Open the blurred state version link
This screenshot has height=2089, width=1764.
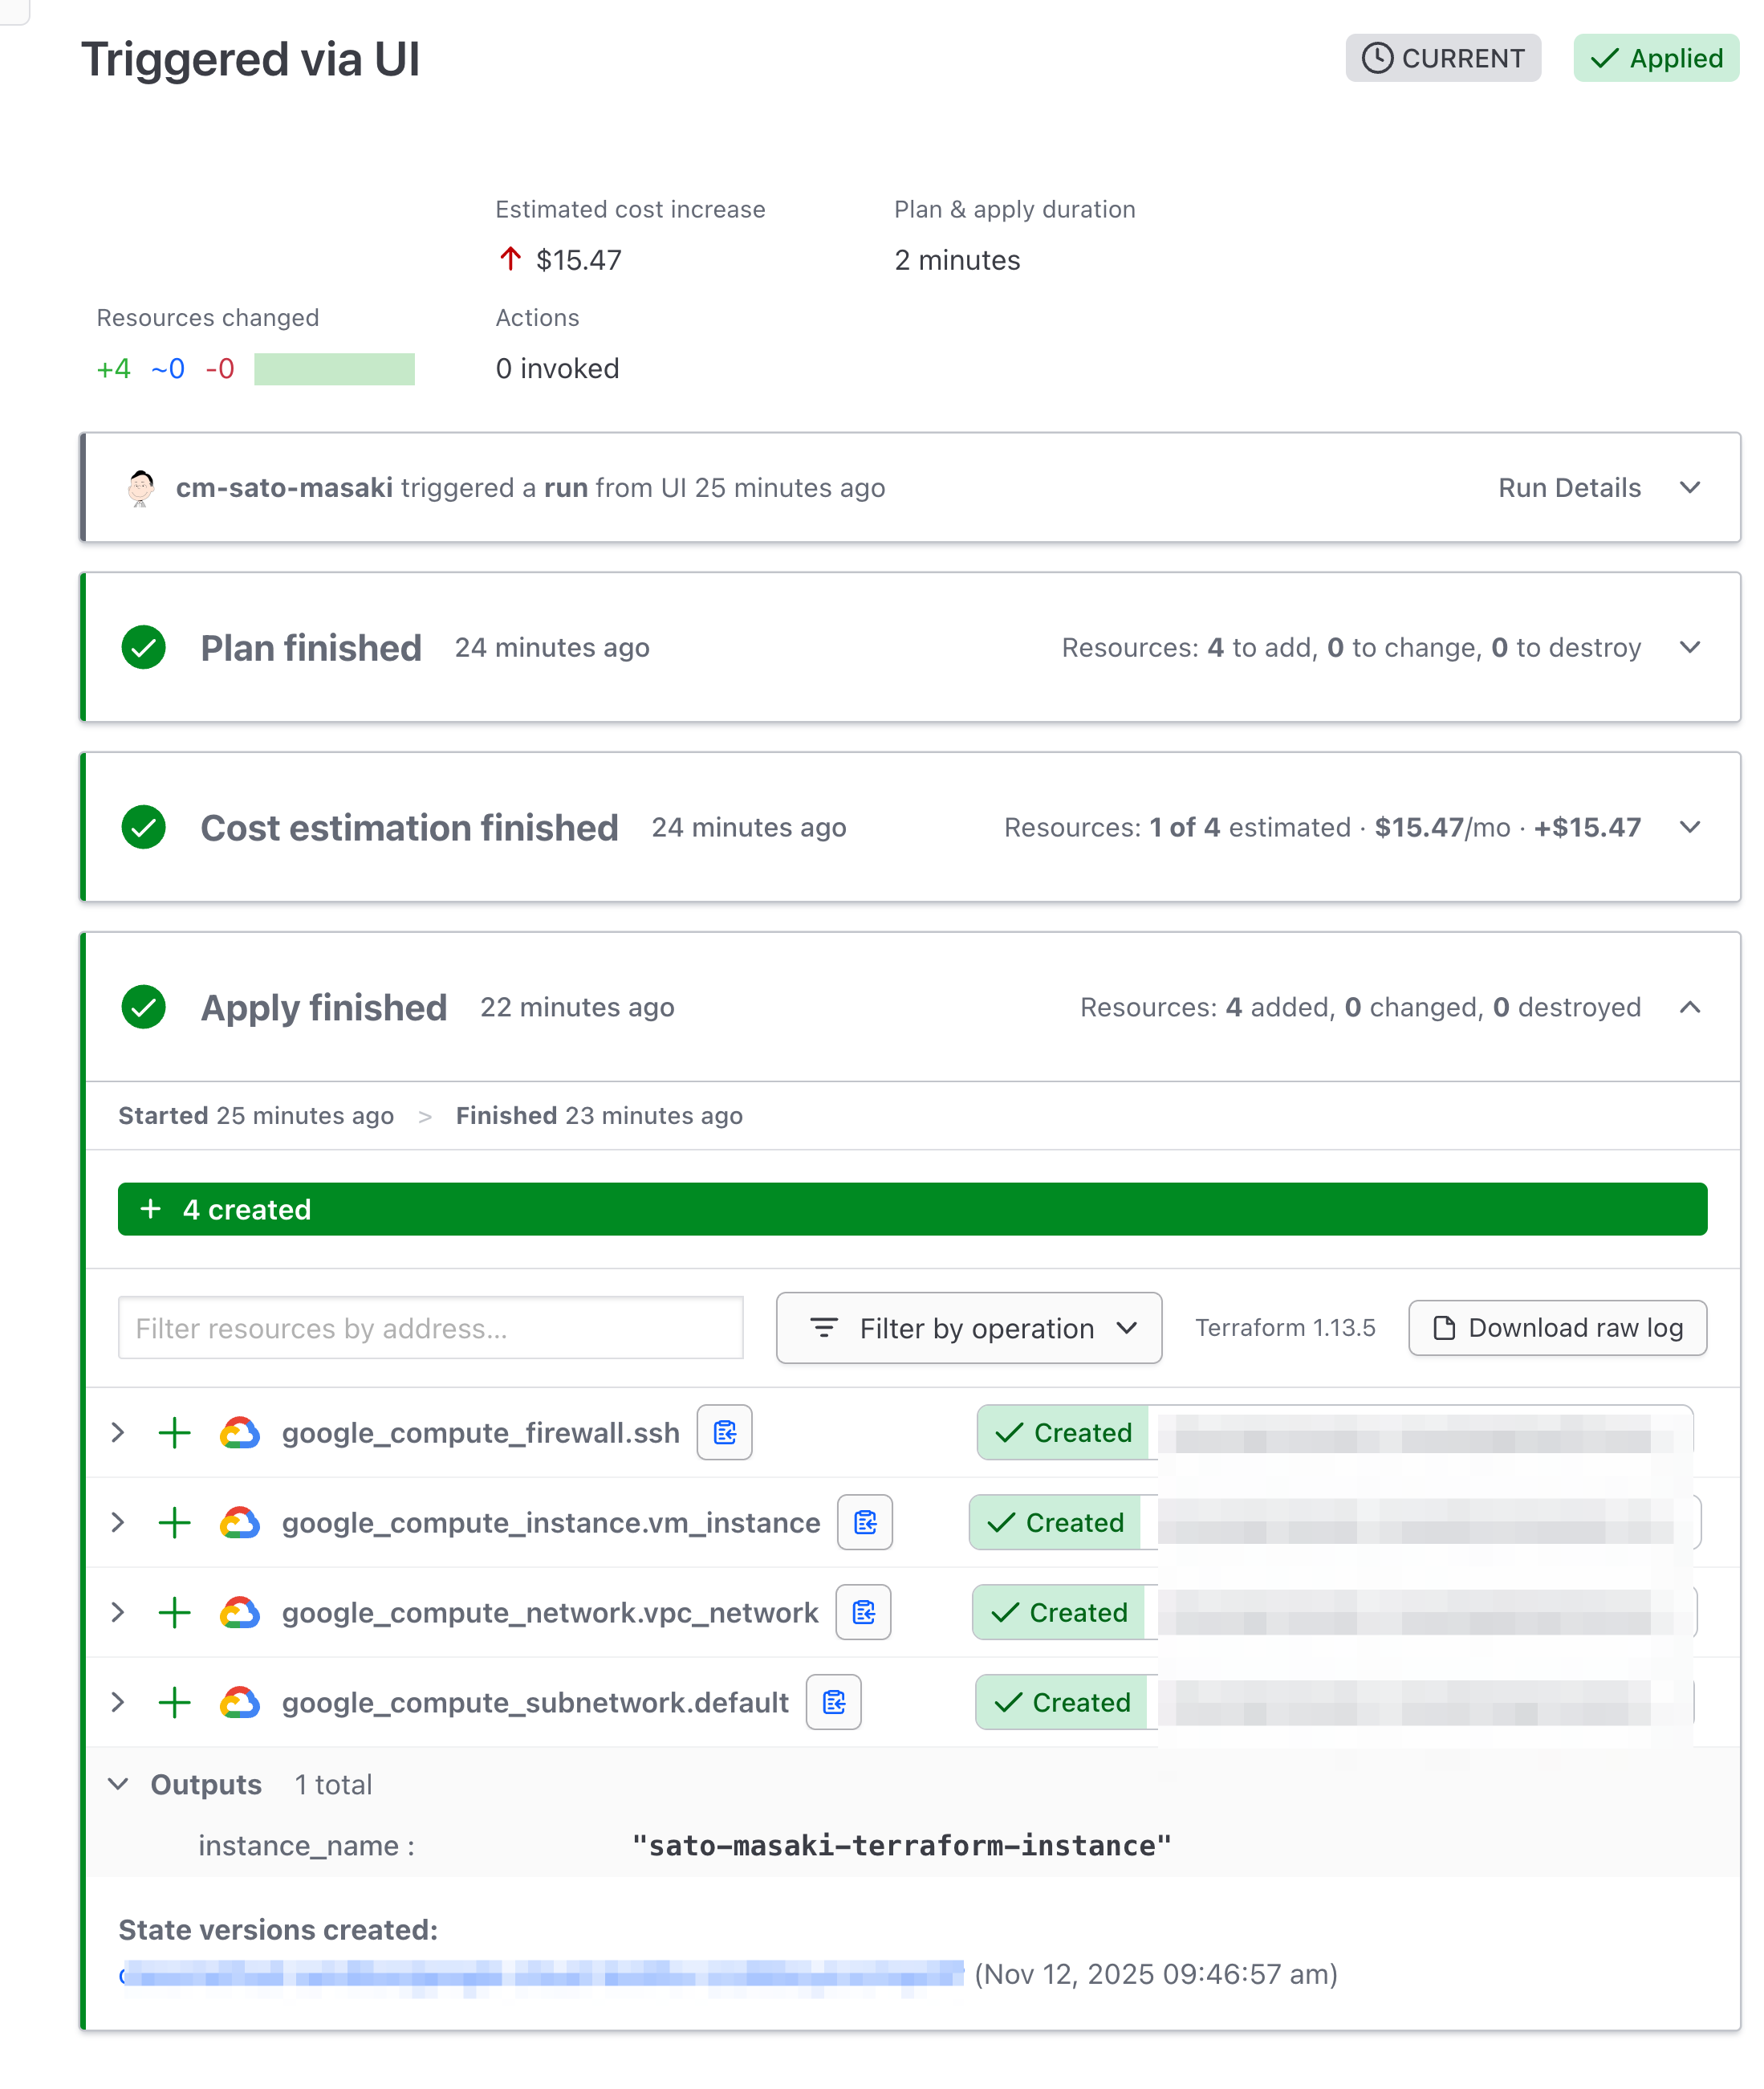tap(540, 1975)
